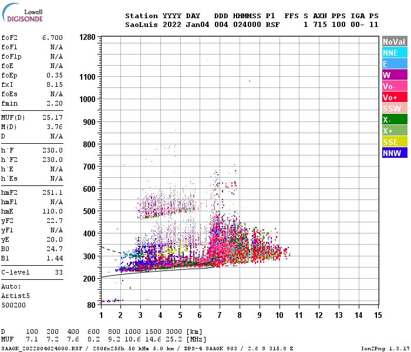Click the B1 value 1.44
Image resolution: width=411 pixels, height=352 pixels.
click(55, 258)
